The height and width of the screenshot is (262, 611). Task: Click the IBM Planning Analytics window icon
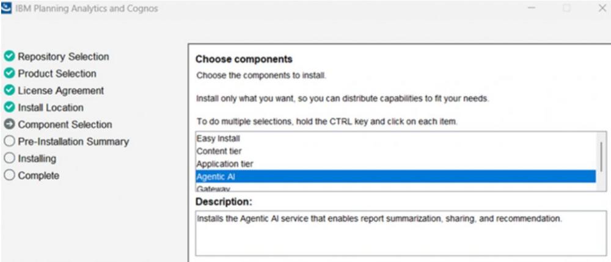pos(6,8)
